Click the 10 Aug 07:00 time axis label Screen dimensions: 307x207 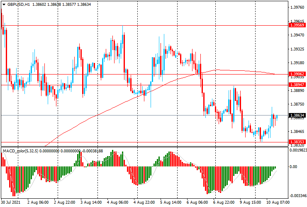pos(278,202)
